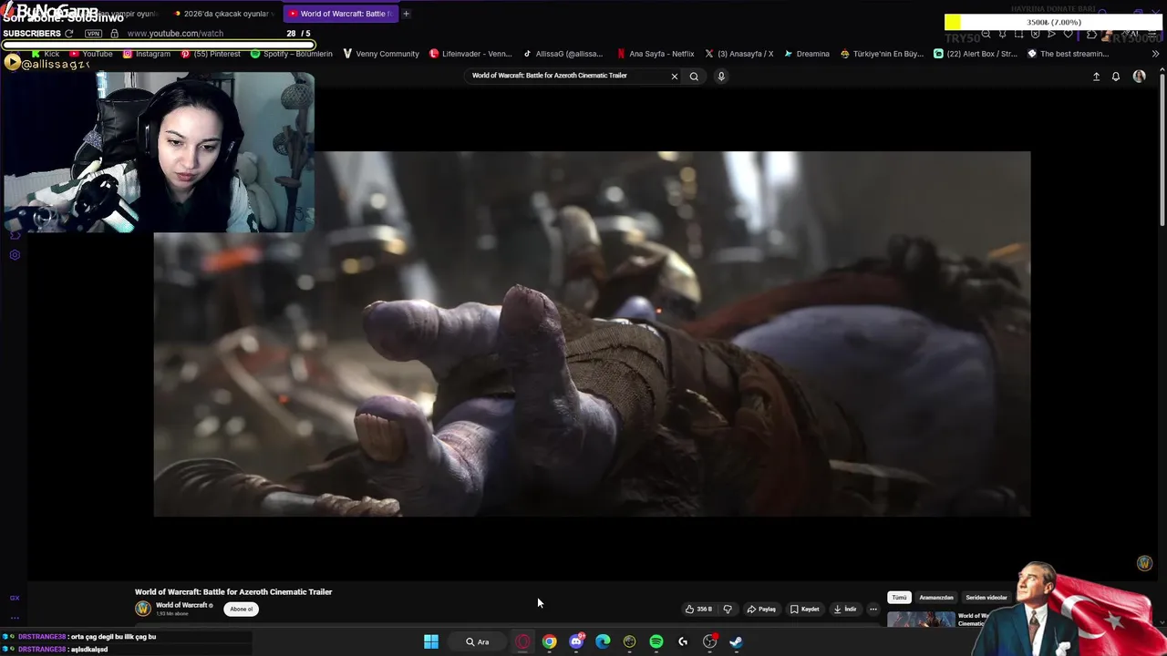Viewport: 1167px width, 656px height.
Task: Select the Seriden videolar filter chip
Action: pyautogui.click(x=986, y=598)
